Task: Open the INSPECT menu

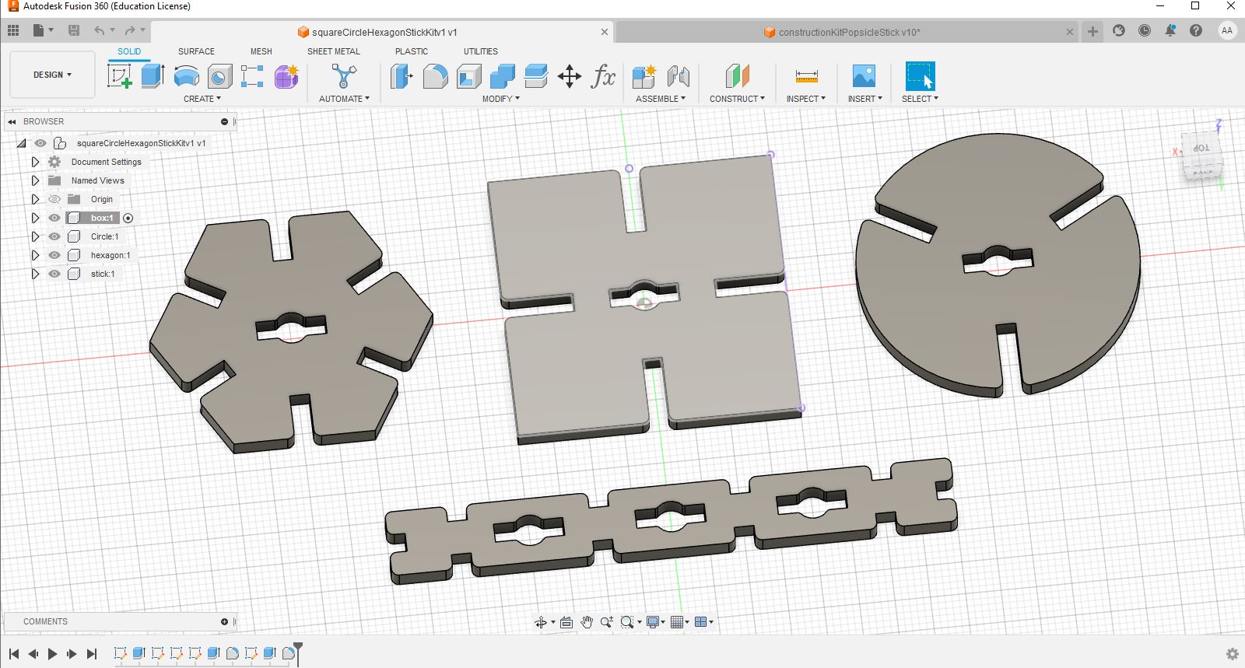Action: pos(806,99)
